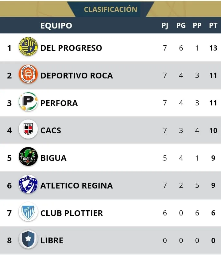This screenshot has height=255, width=221.
Task: Click the Del Progreso club logo
Action: point(28,48)
